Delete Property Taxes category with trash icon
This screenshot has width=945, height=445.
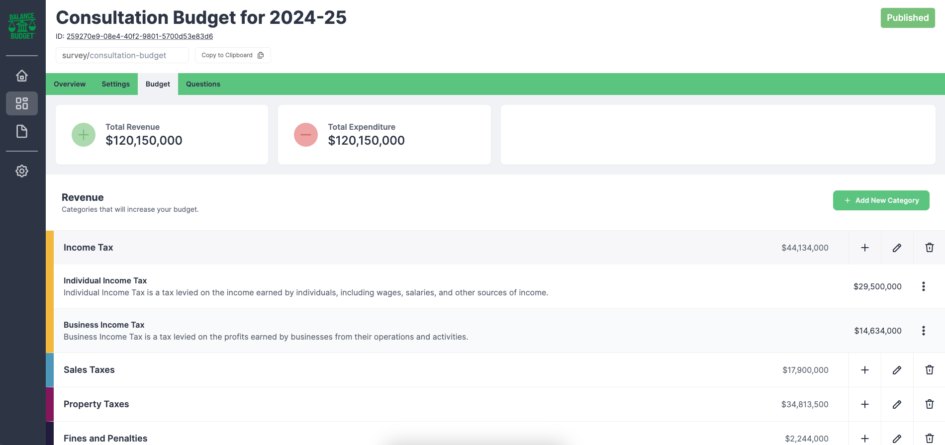(x=929, y=404)
